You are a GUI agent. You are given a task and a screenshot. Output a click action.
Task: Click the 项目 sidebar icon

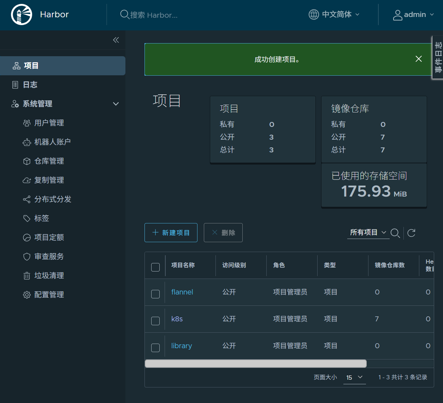[17, 66]
